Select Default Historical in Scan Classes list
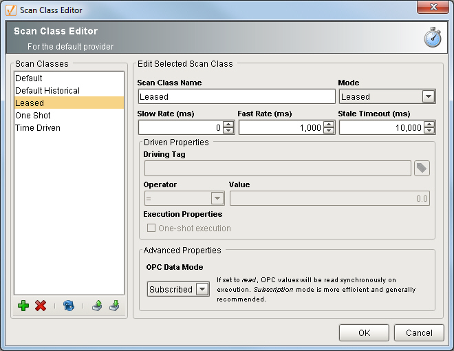The height and width of the screenshot is (351, 454). coord(47,90)
